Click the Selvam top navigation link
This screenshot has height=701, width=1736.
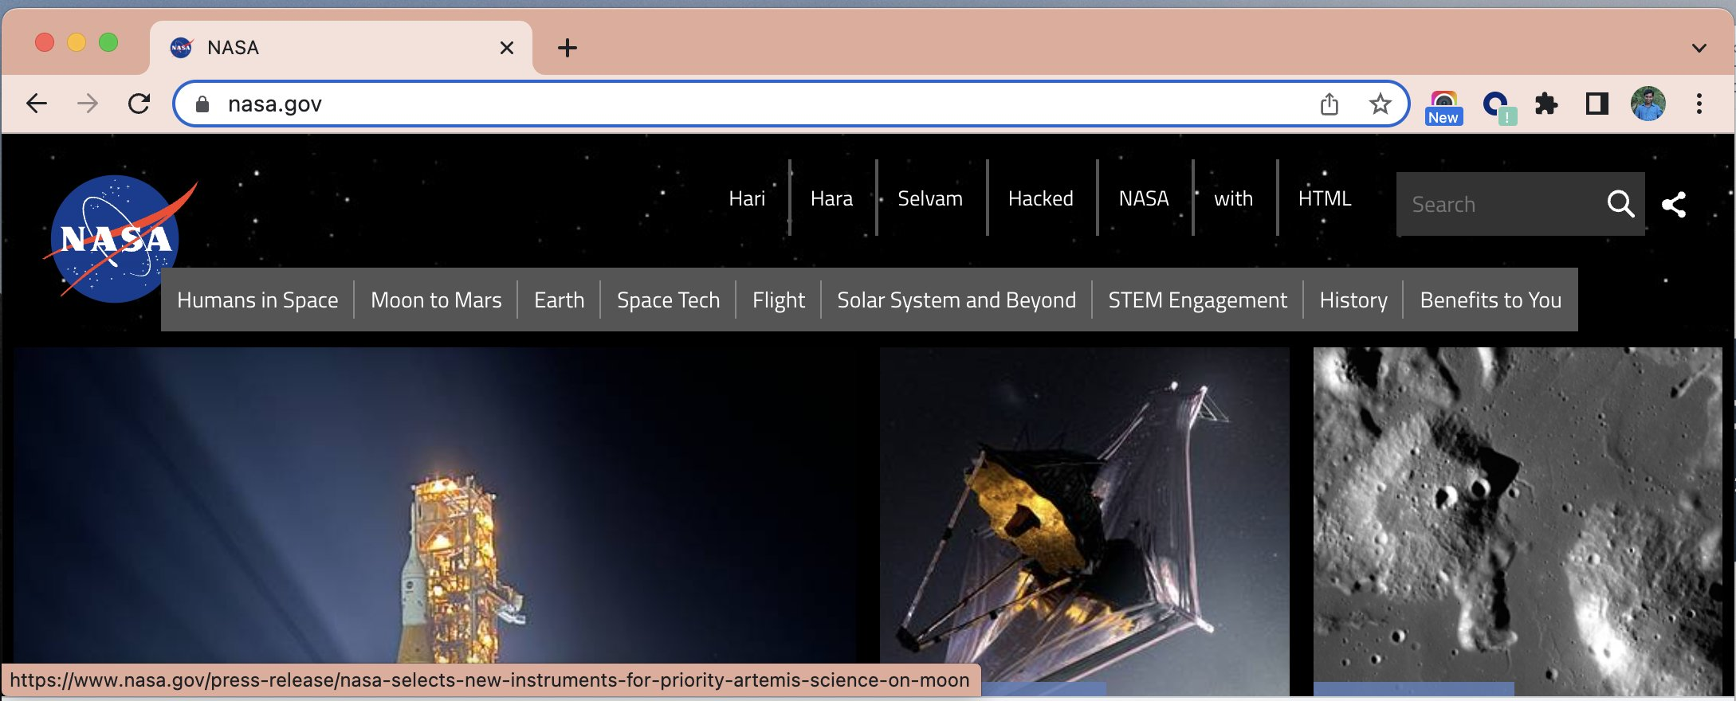(930, 198)
